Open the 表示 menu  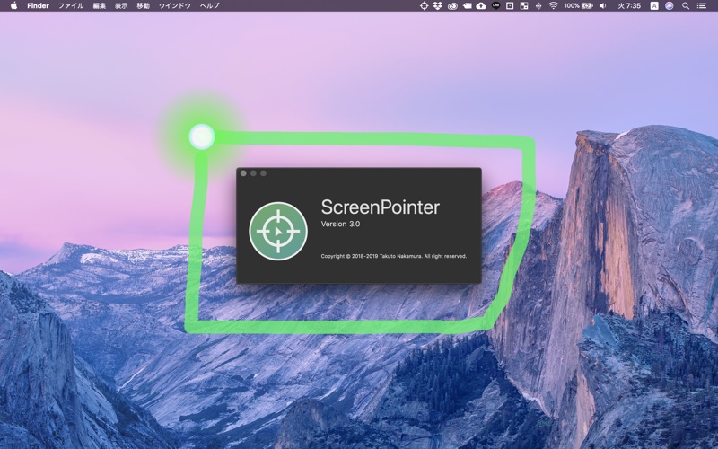pos(121,5)
